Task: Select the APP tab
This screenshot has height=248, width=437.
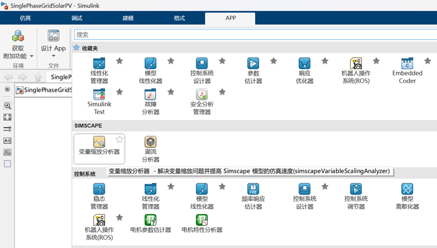Action: point(230,18)
